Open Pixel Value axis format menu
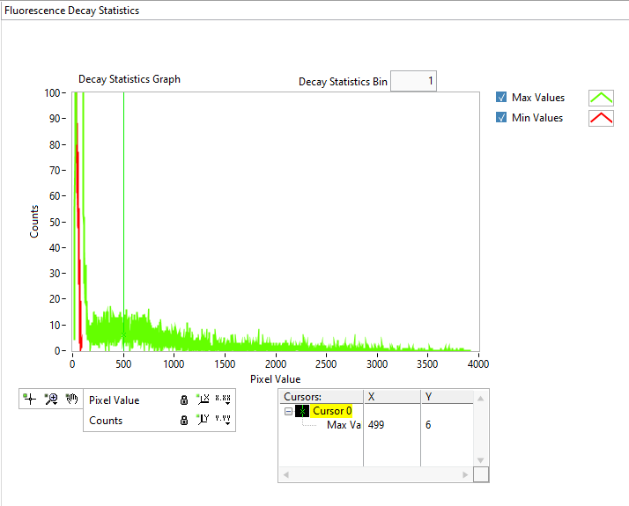Screen dimensions: 629x506 pos(223,400)
